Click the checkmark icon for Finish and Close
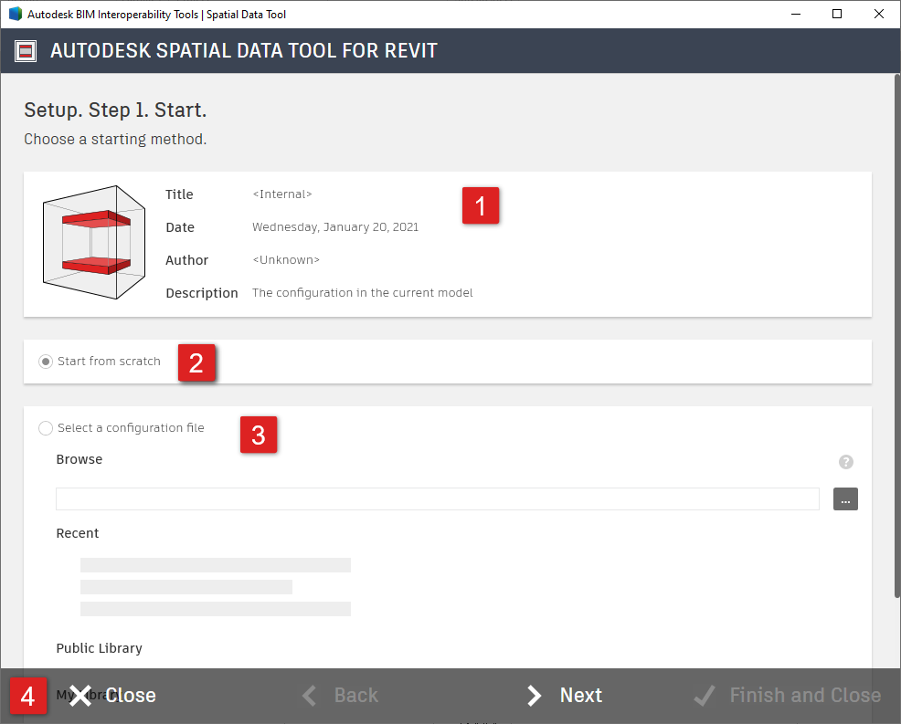Viewport: 901px width, 724px height. click(x=705, y=695)
